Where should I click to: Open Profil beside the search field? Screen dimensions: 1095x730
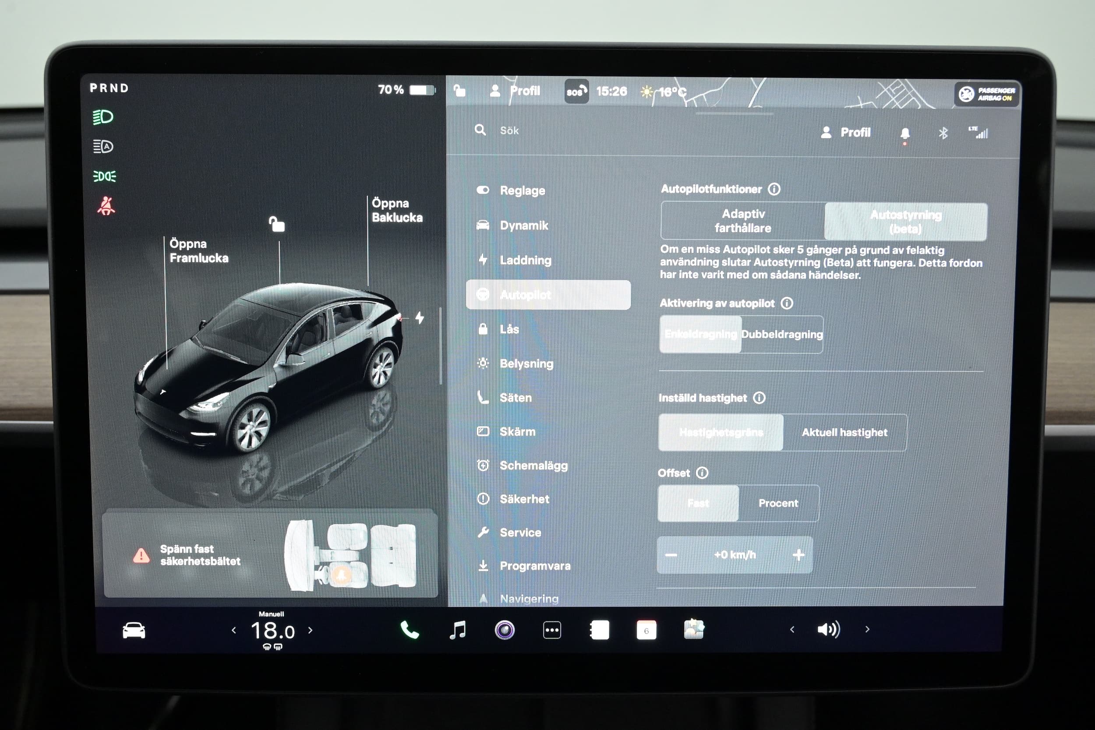[845, 133]
